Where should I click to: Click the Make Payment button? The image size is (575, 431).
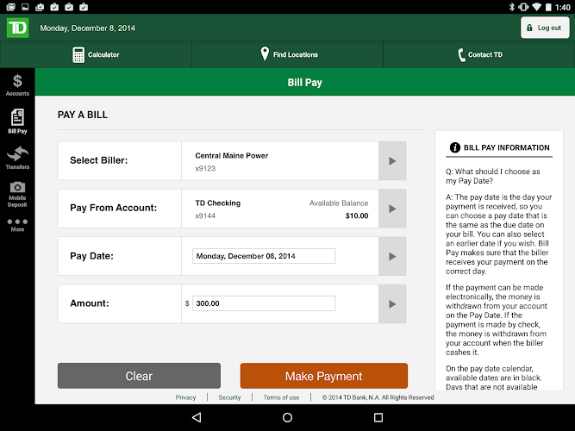pos(324,376)
